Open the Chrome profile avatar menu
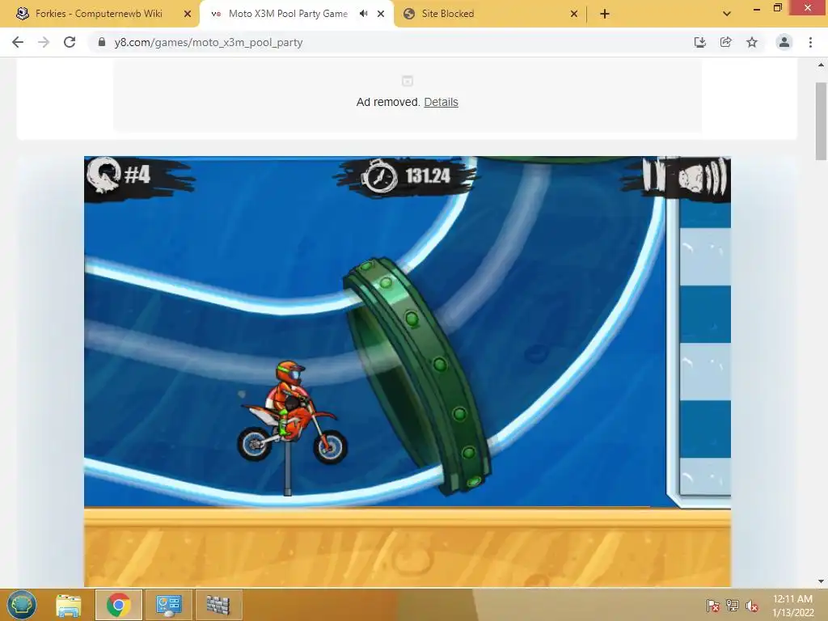This screenshot has height=621, width=828. (x=784, y=42)
